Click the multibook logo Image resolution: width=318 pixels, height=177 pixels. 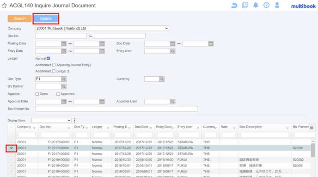303,6
